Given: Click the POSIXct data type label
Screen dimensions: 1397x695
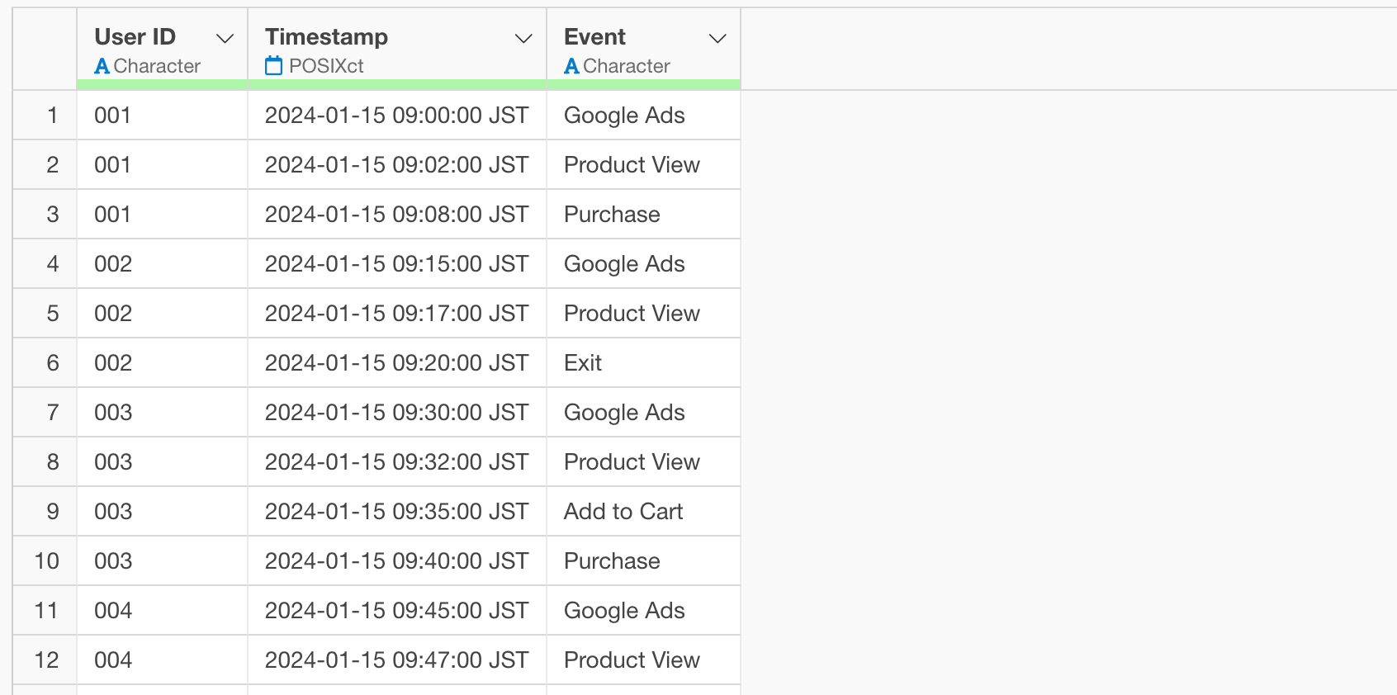Looking at the screenshot, I should [x=326, y=66].
